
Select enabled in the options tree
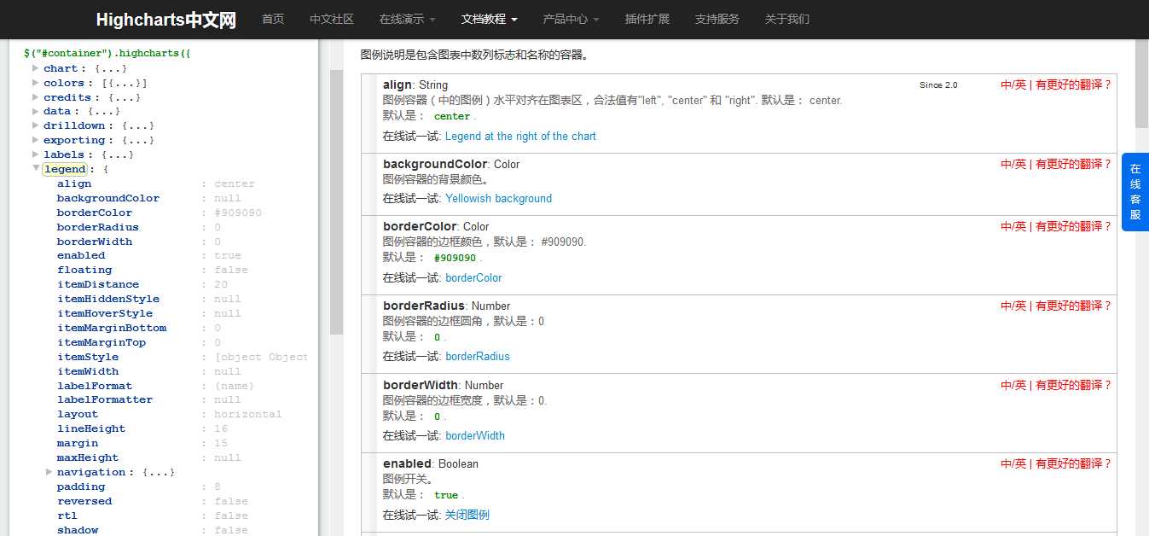point(81,255)
